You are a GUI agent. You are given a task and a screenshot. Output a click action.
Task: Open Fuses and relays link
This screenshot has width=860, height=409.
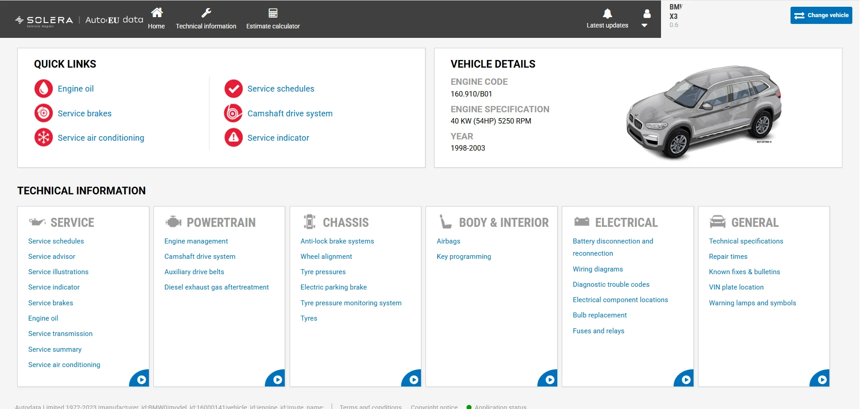coord(598,331)
